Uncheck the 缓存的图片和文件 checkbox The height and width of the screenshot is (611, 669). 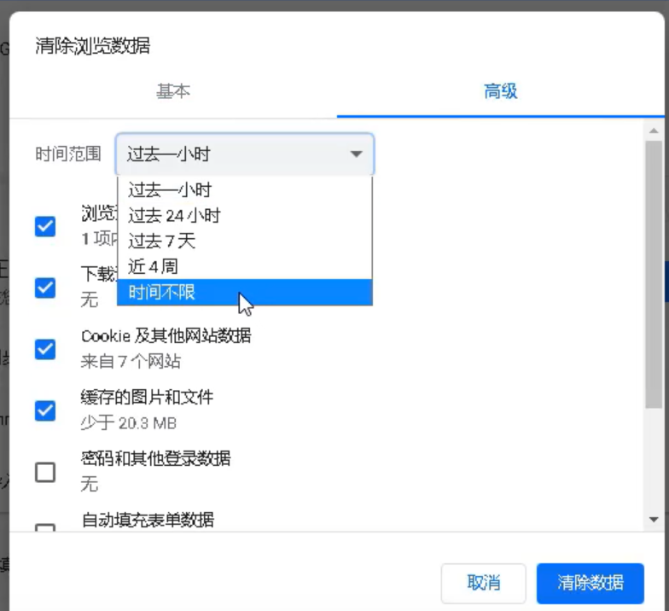[x=45, y=410]
